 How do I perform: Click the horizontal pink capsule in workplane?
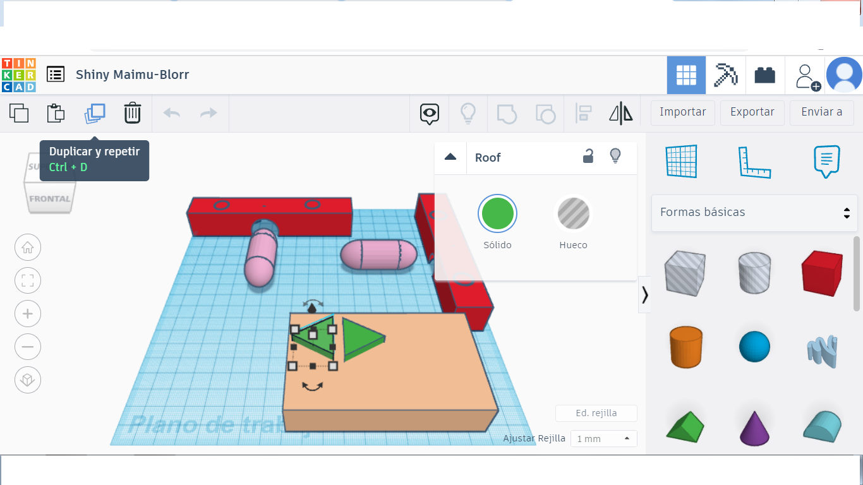[378, 255]
